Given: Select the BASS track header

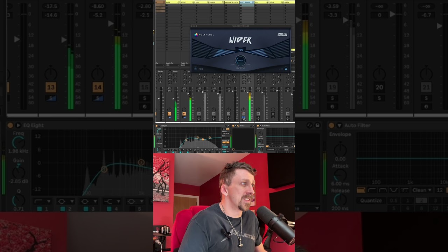Looking at the screenshot, I should pos(173,2).
